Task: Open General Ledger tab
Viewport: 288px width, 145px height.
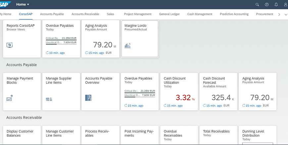Action: [x=169, y=14]
